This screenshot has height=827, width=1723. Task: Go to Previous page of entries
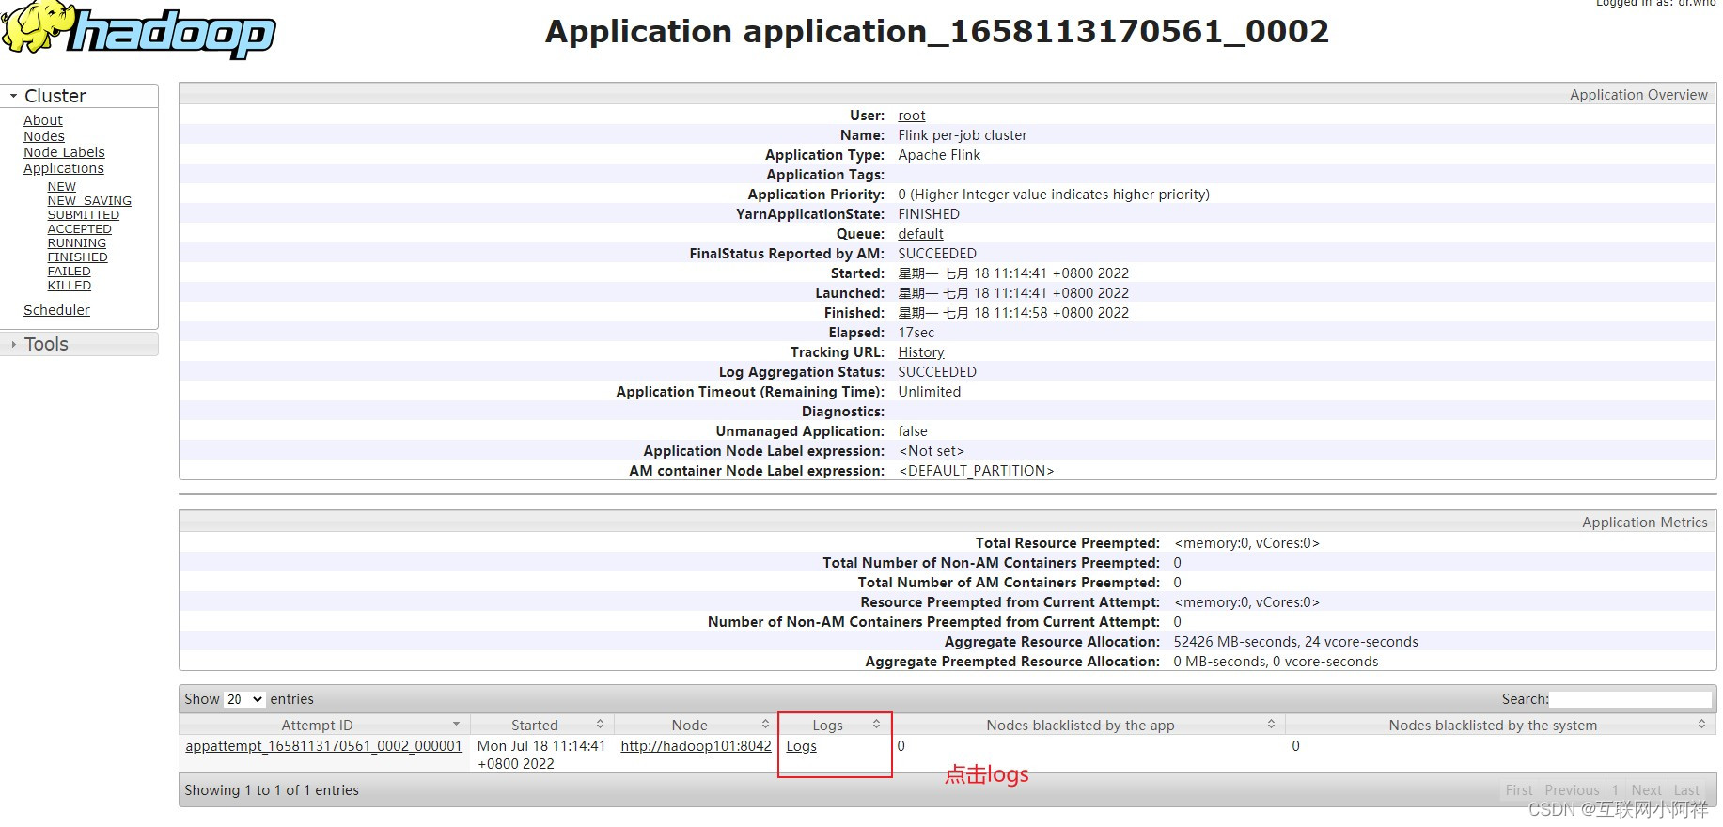(x=1572, y=790)
